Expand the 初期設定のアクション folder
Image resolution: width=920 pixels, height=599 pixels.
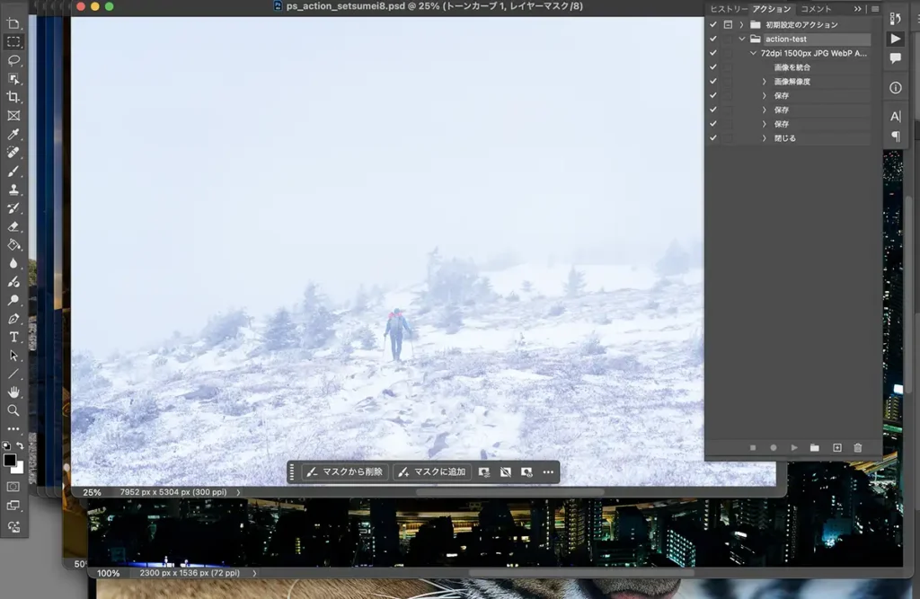pos(741,25)
